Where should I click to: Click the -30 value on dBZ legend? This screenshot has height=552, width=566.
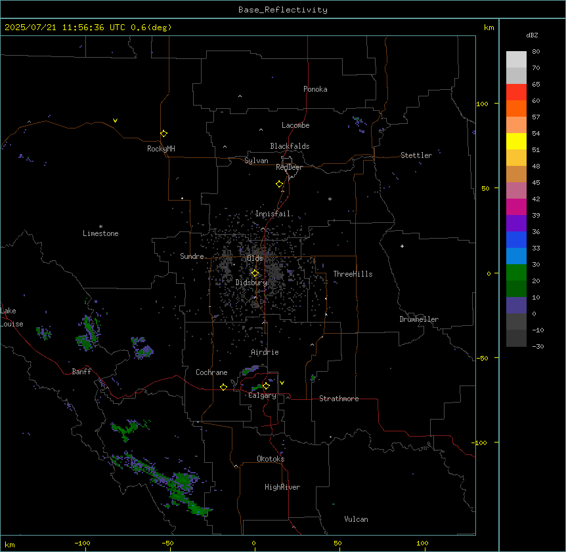point(538,346)
